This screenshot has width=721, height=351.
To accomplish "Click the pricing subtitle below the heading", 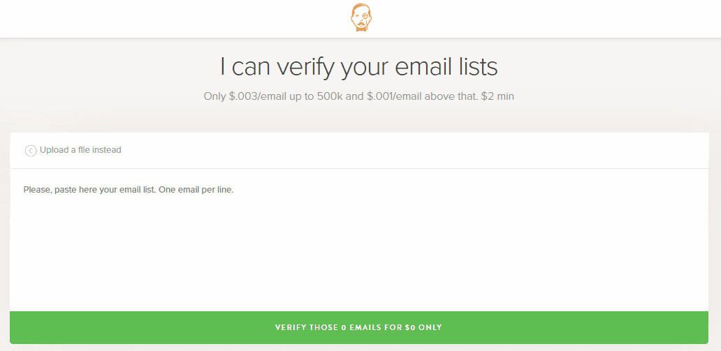I will tap(359, 96).
